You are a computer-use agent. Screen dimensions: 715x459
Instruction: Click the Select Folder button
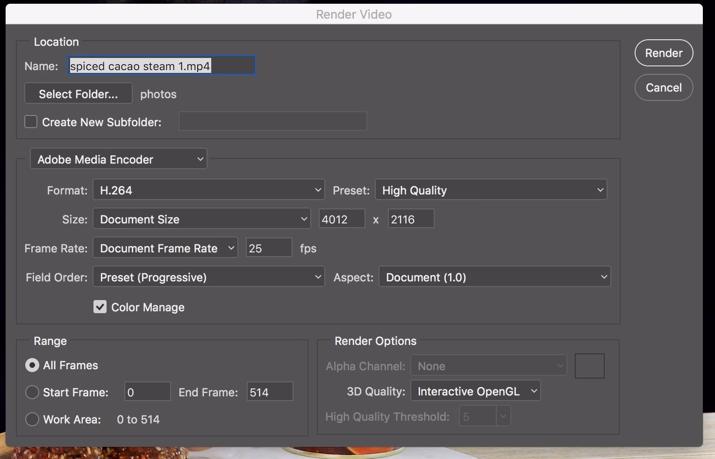(x=78, y=93)
